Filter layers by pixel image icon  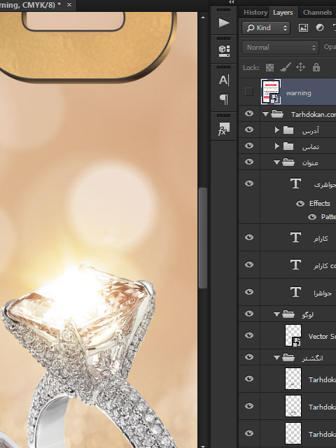coord(303,28)
